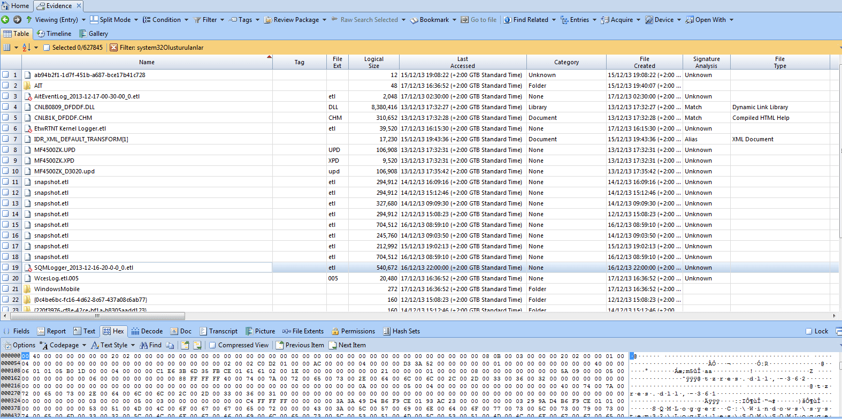The height and width of the screenshot is (419, 842).
Task: Click the Options gear icon in hex pane
Action: tap(7, 345)
